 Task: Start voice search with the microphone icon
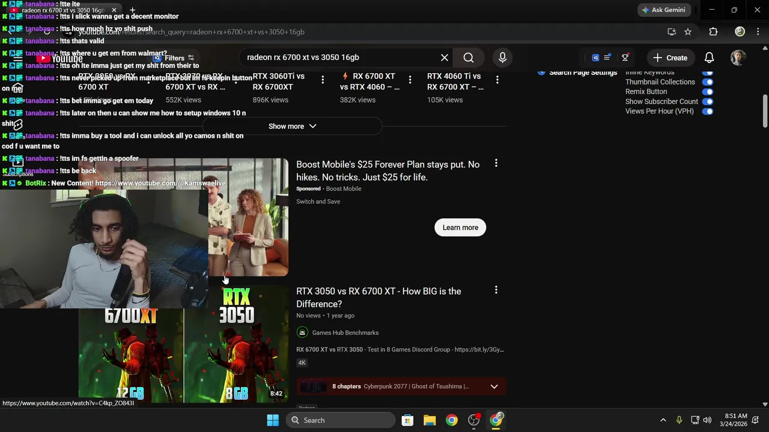pyautogui.click(x=502, y=58)
